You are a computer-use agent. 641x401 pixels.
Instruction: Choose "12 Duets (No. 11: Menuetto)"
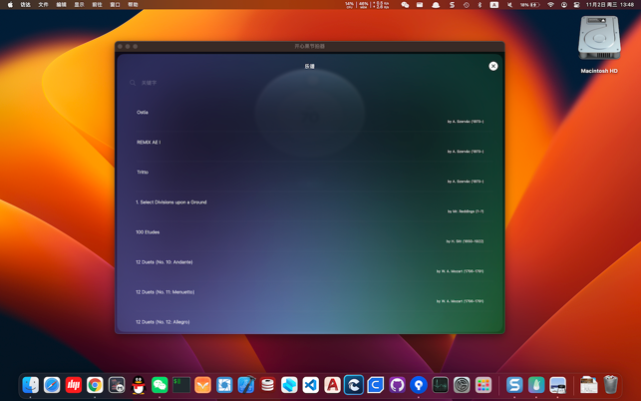pos(164,291)
